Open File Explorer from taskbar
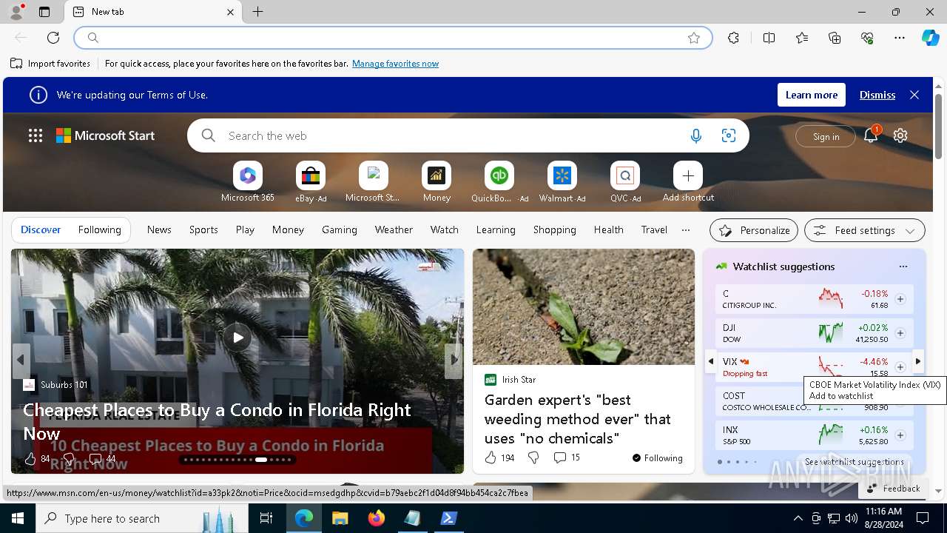 [340, 518]
